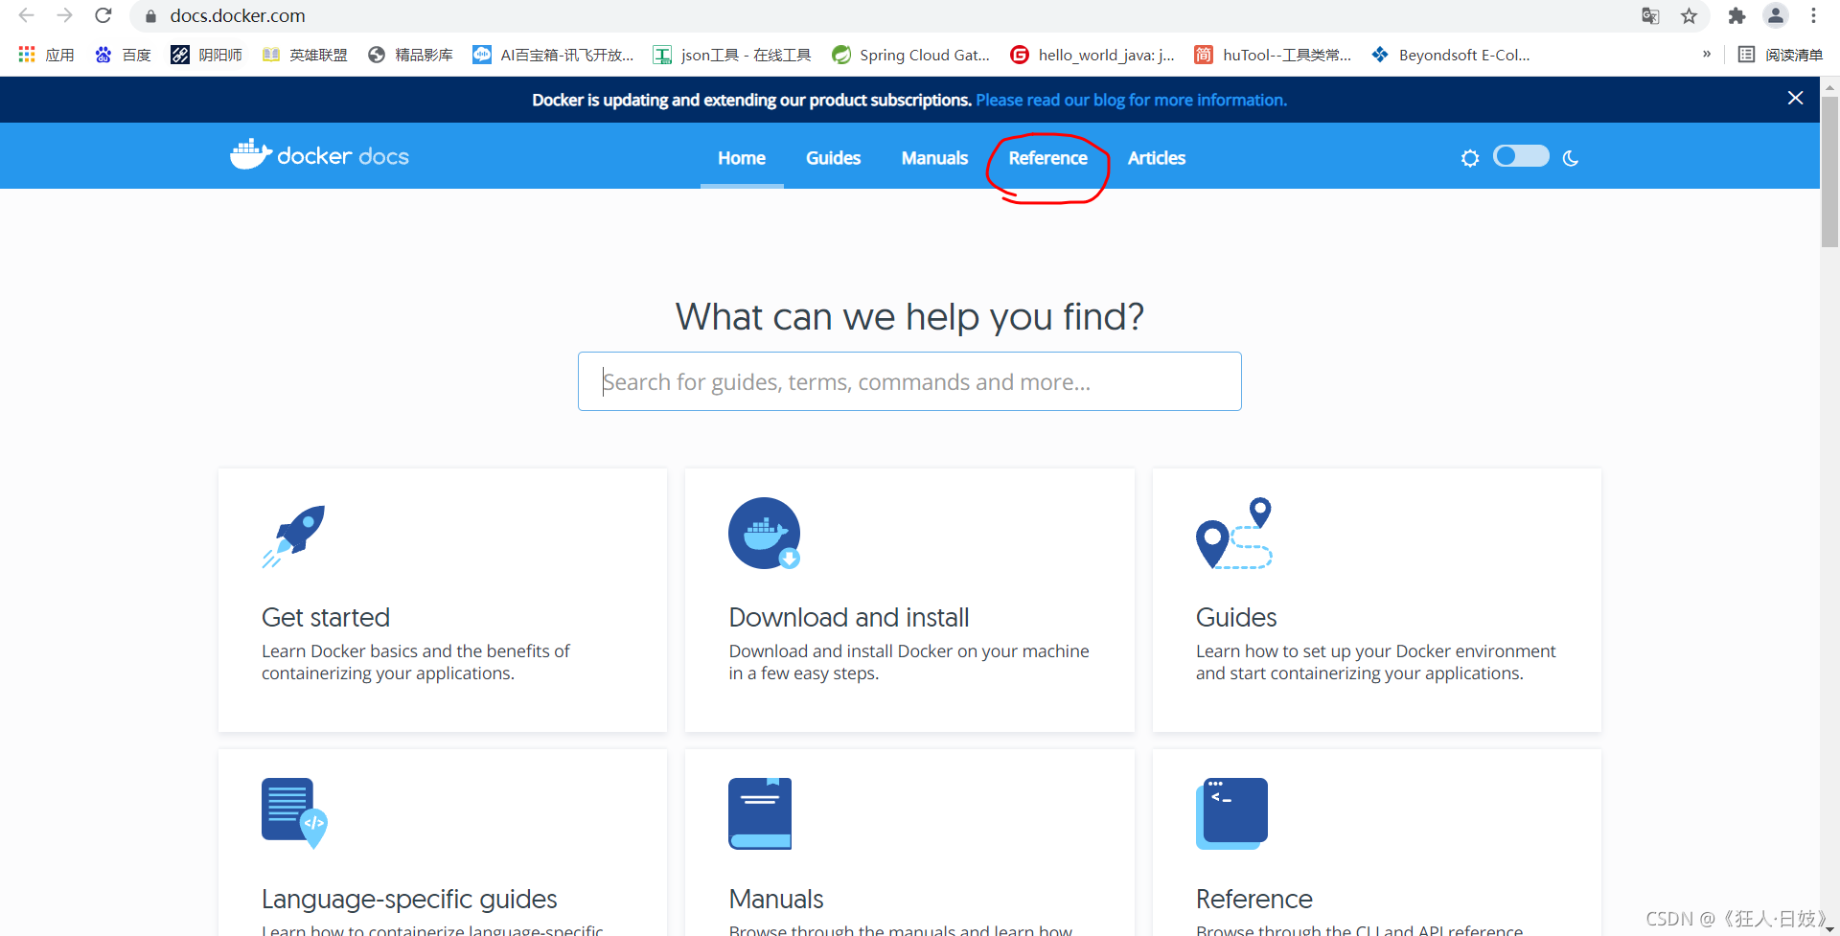The width and height of the screenshot is (1840, 936).
Task: Bookmark this page with the star icon
Action: click(1689, 15)
